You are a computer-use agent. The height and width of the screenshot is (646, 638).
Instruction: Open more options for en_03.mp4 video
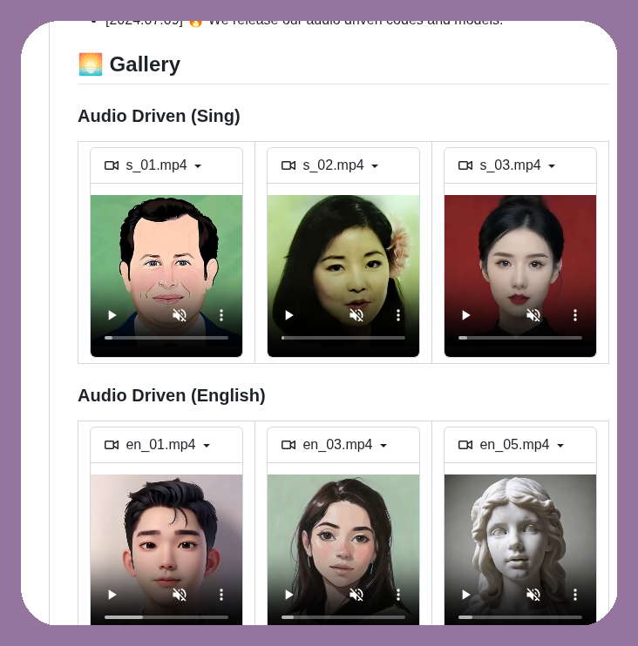tap(398, 595)
